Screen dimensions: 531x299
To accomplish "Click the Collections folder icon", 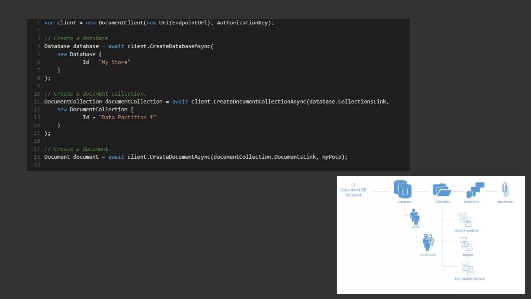I will tap(442, 190).
